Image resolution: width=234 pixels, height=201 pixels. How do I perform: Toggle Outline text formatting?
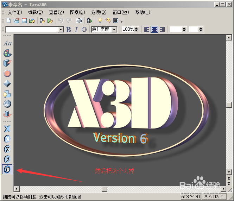[x=84, y=30]
